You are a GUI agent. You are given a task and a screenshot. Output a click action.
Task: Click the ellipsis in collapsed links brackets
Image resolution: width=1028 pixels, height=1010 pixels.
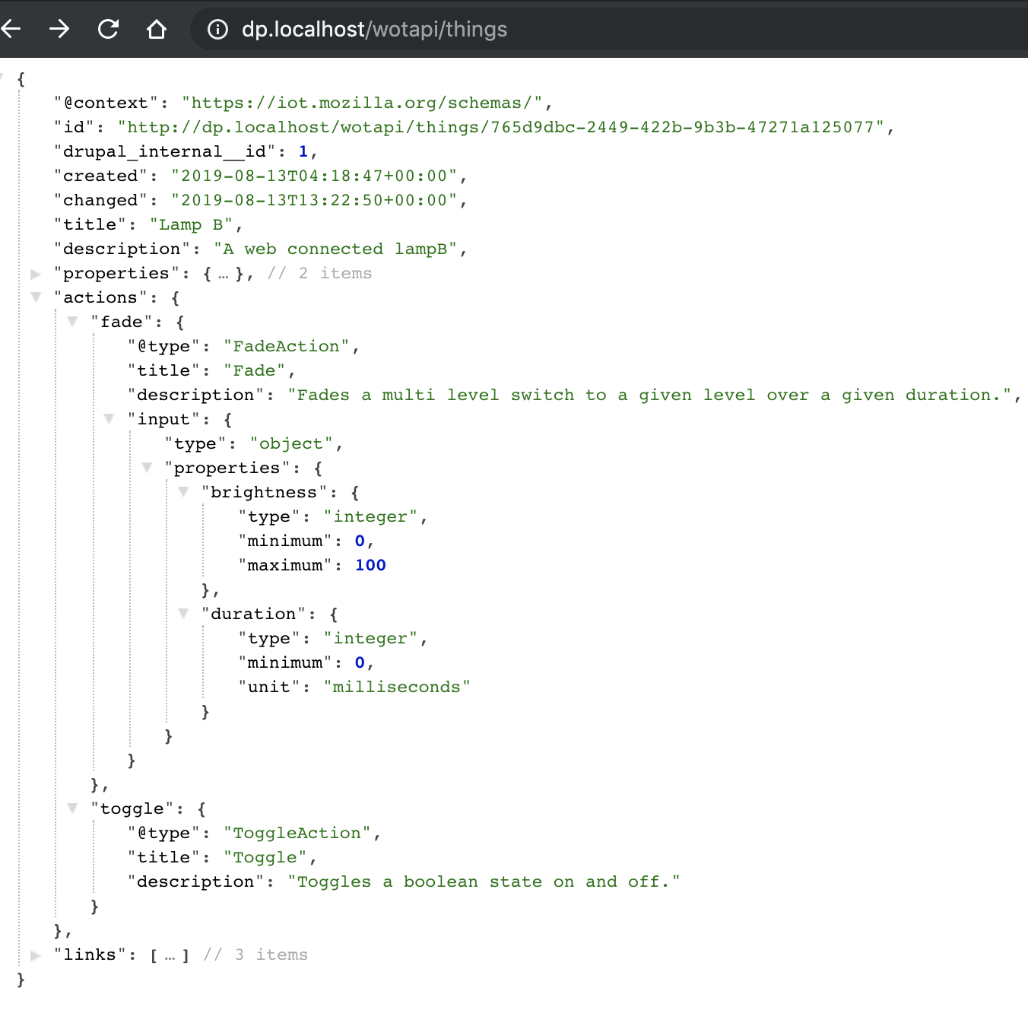tap(170, 956)
